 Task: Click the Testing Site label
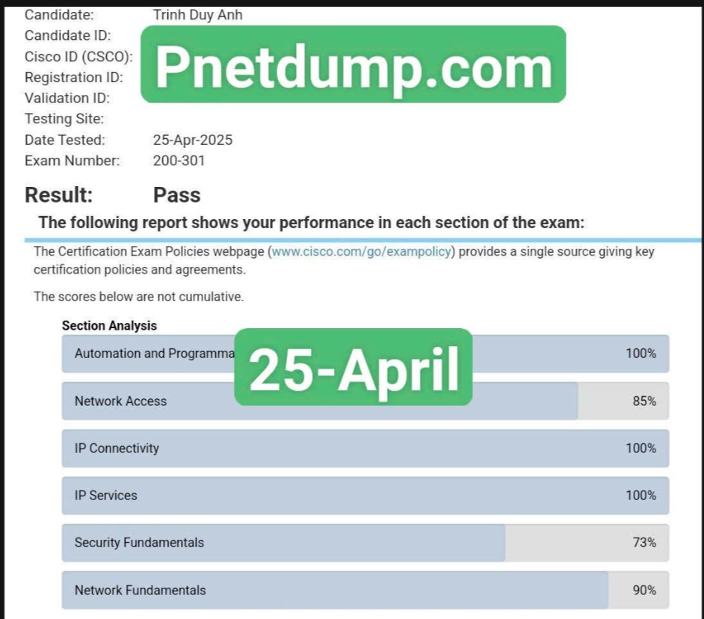(64, 119)
